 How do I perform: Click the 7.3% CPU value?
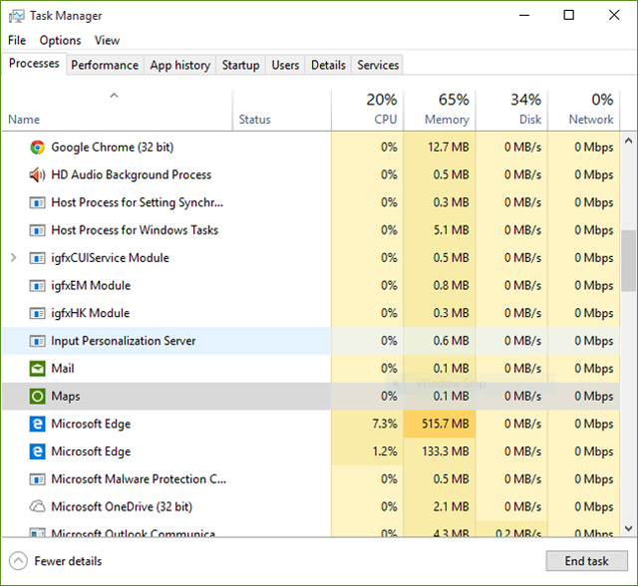coord(385,424)
